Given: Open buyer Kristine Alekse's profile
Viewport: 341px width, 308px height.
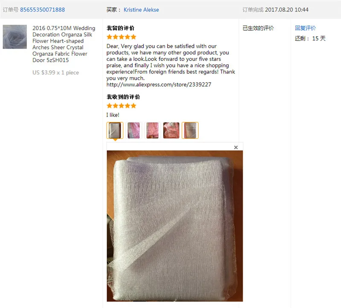Looking at the screenshot, I should pyautogui.click(x=141, y=10).
